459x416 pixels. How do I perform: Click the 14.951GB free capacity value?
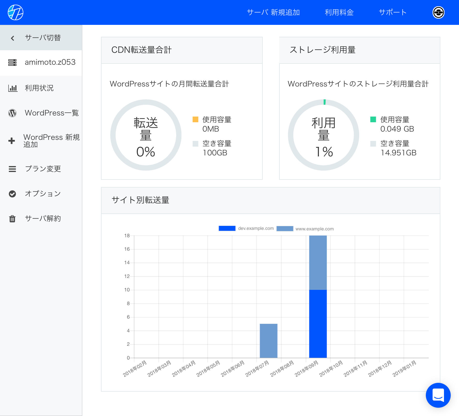click(x=398, y=153)
